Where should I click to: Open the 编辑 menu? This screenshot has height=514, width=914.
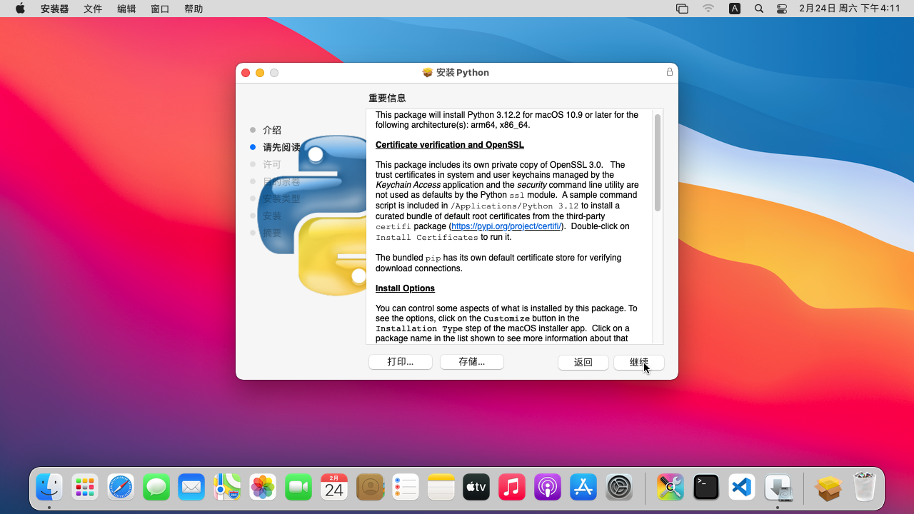click(126, 9)
